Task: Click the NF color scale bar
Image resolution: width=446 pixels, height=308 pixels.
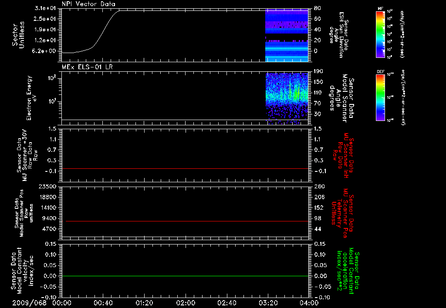Action: tap(380, 34)
